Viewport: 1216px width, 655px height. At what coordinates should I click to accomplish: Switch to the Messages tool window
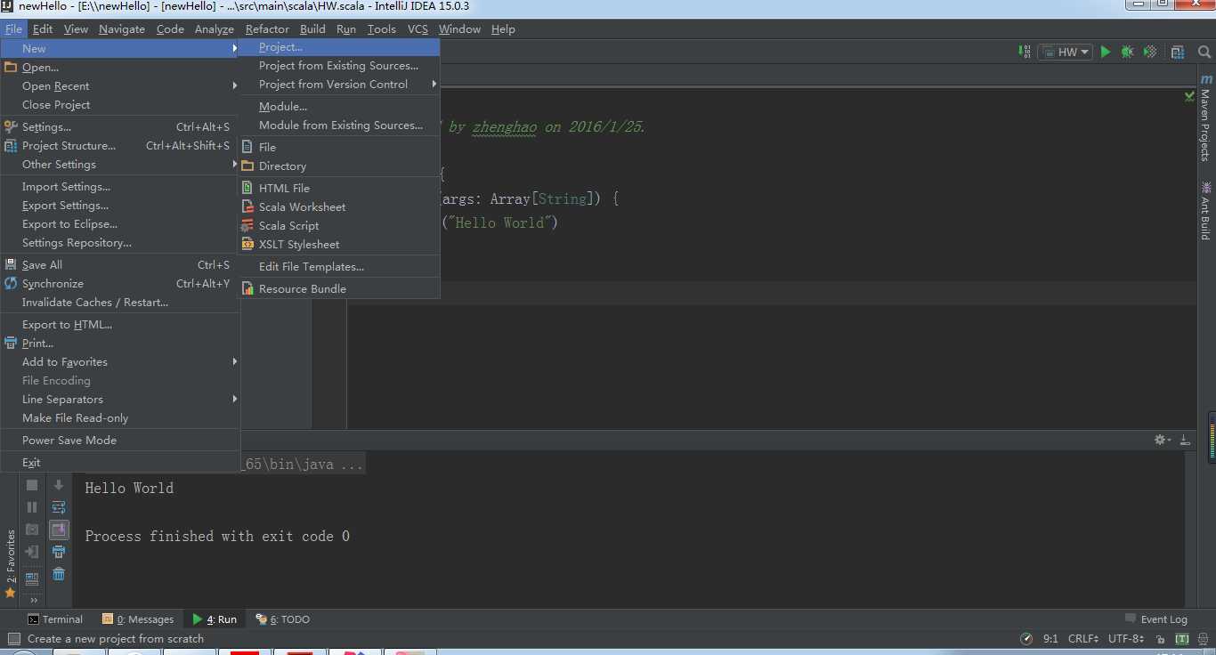[138, 619]
